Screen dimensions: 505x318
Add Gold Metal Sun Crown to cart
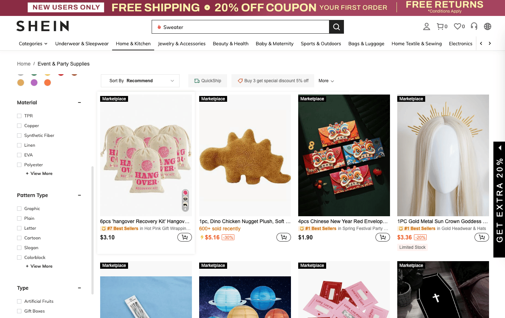tap(481, 237)
